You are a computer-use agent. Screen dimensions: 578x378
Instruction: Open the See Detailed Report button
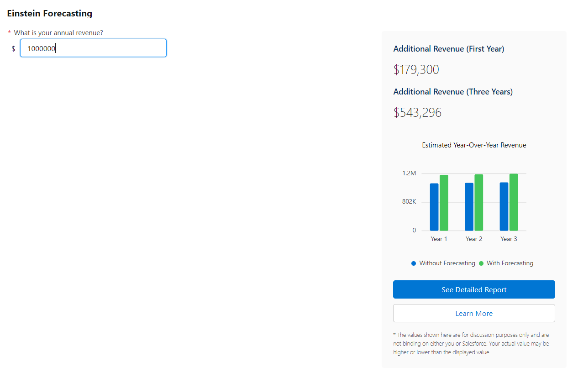[474, 289]
